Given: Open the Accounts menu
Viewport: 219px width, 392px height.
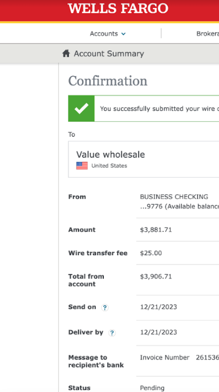Looking at the screenshot, I should (108, 33).
